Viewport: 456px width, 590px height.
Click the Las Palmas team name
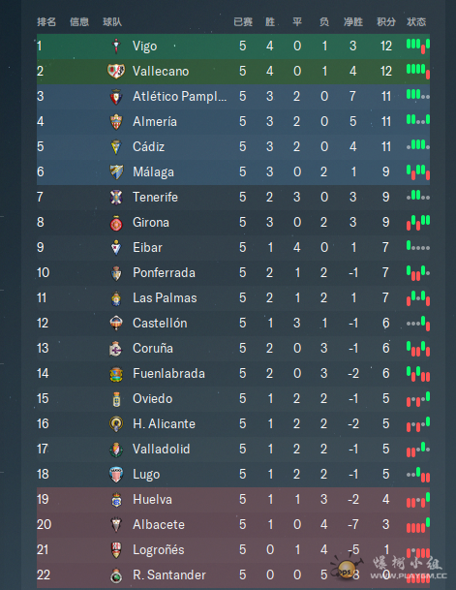(x=165, y=298)
